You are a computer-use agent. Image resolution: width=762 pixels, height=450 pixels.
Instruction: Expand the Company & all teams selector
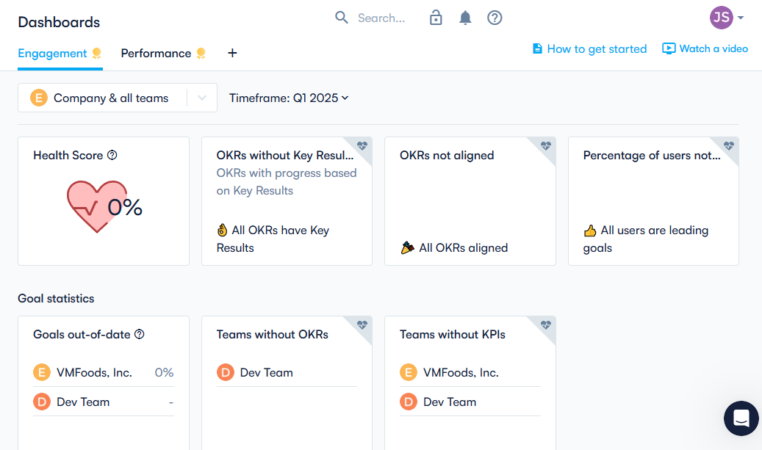pyautogui.click(x=203, y=98)
